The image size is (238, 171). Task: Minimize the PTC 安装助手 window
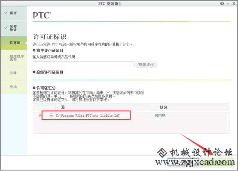(x=228, y=4)
